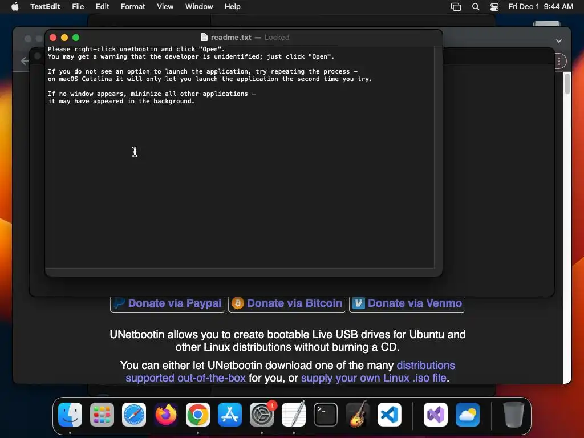Open System Settings from the Dock
Screen dimensions: 584x438
(x=262, y=415)
